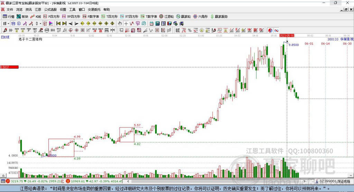Open the 江恩 menu

pyautogui.click(x=38, y=9)
